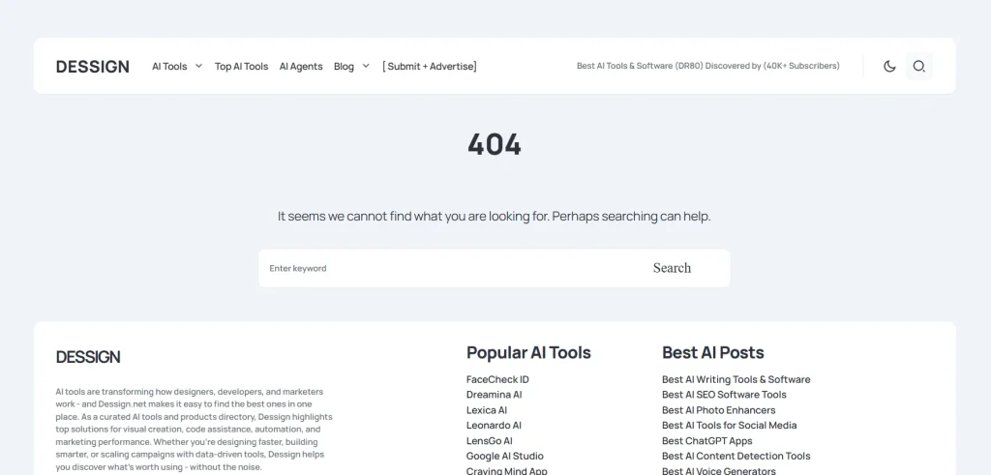Screen dimensions: 991x475
Task: Open the Top AI Tools menu item
Action: [x=241, y=67]
